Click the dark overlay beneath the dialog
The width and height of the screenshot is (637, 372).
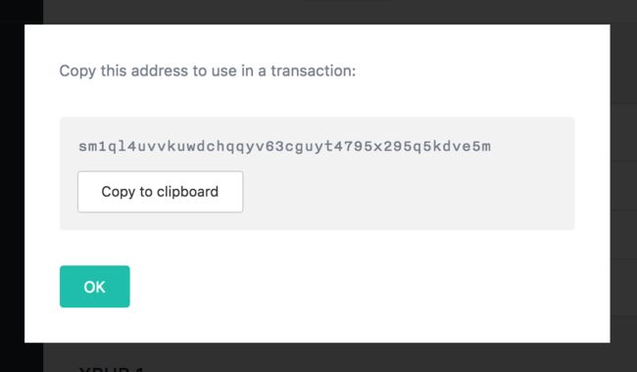point(325,357)
